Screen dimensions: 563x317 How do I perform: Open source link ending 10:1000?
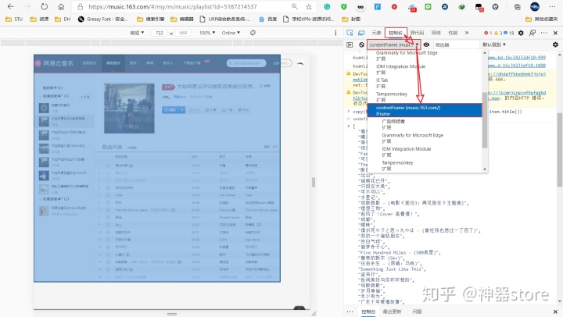pos(516,66)
